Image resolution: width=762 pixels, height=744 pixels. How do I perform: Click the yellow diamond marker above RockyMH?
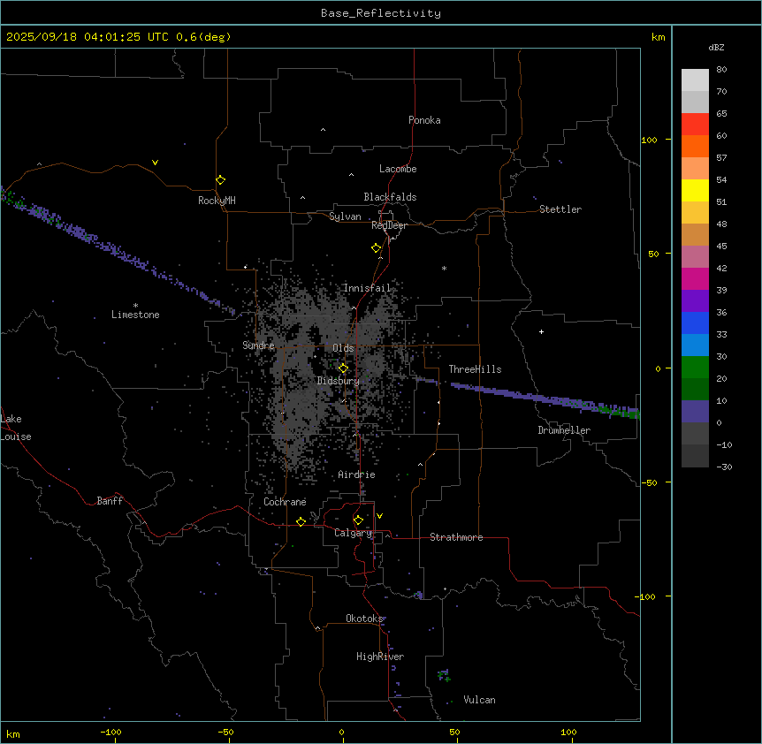pyautogui.click(x=220, y=179)
